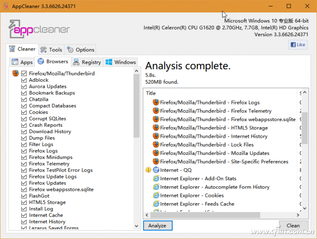Click the Registry tab network icon

pyautogui.click(x=76, y=62)
